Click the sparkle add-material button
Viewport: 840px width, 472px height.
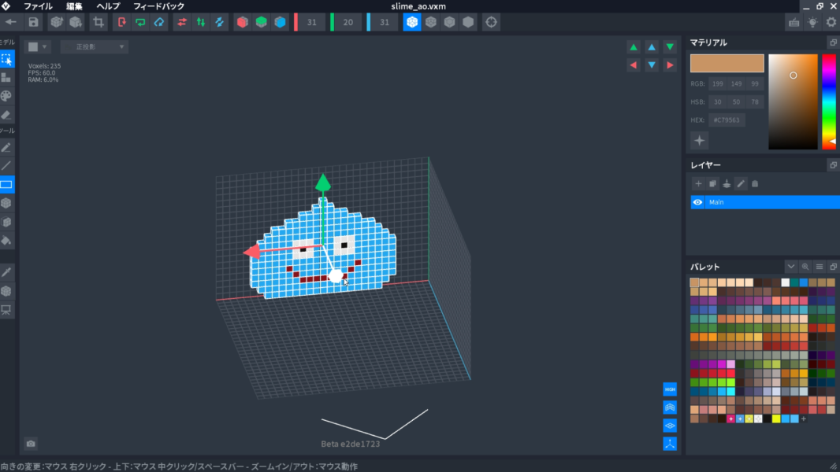[x=699, y=141]
